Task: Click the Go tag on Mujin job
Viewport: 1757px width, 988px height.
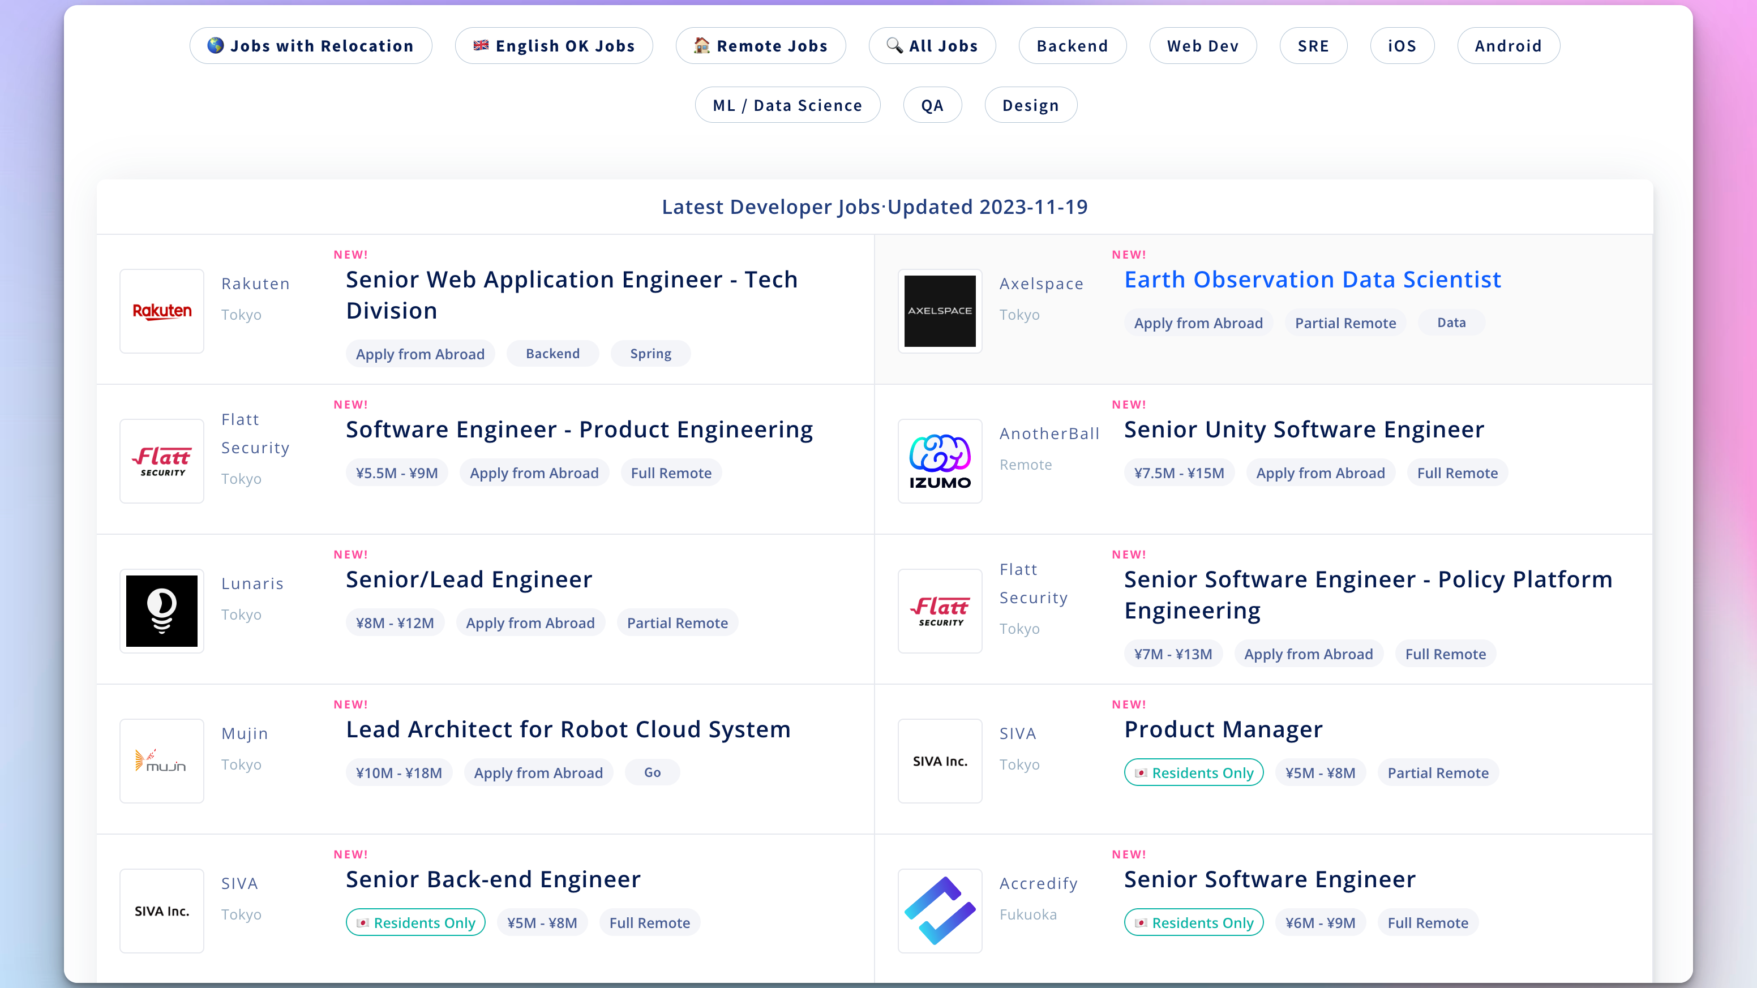Action: (652, 772)
